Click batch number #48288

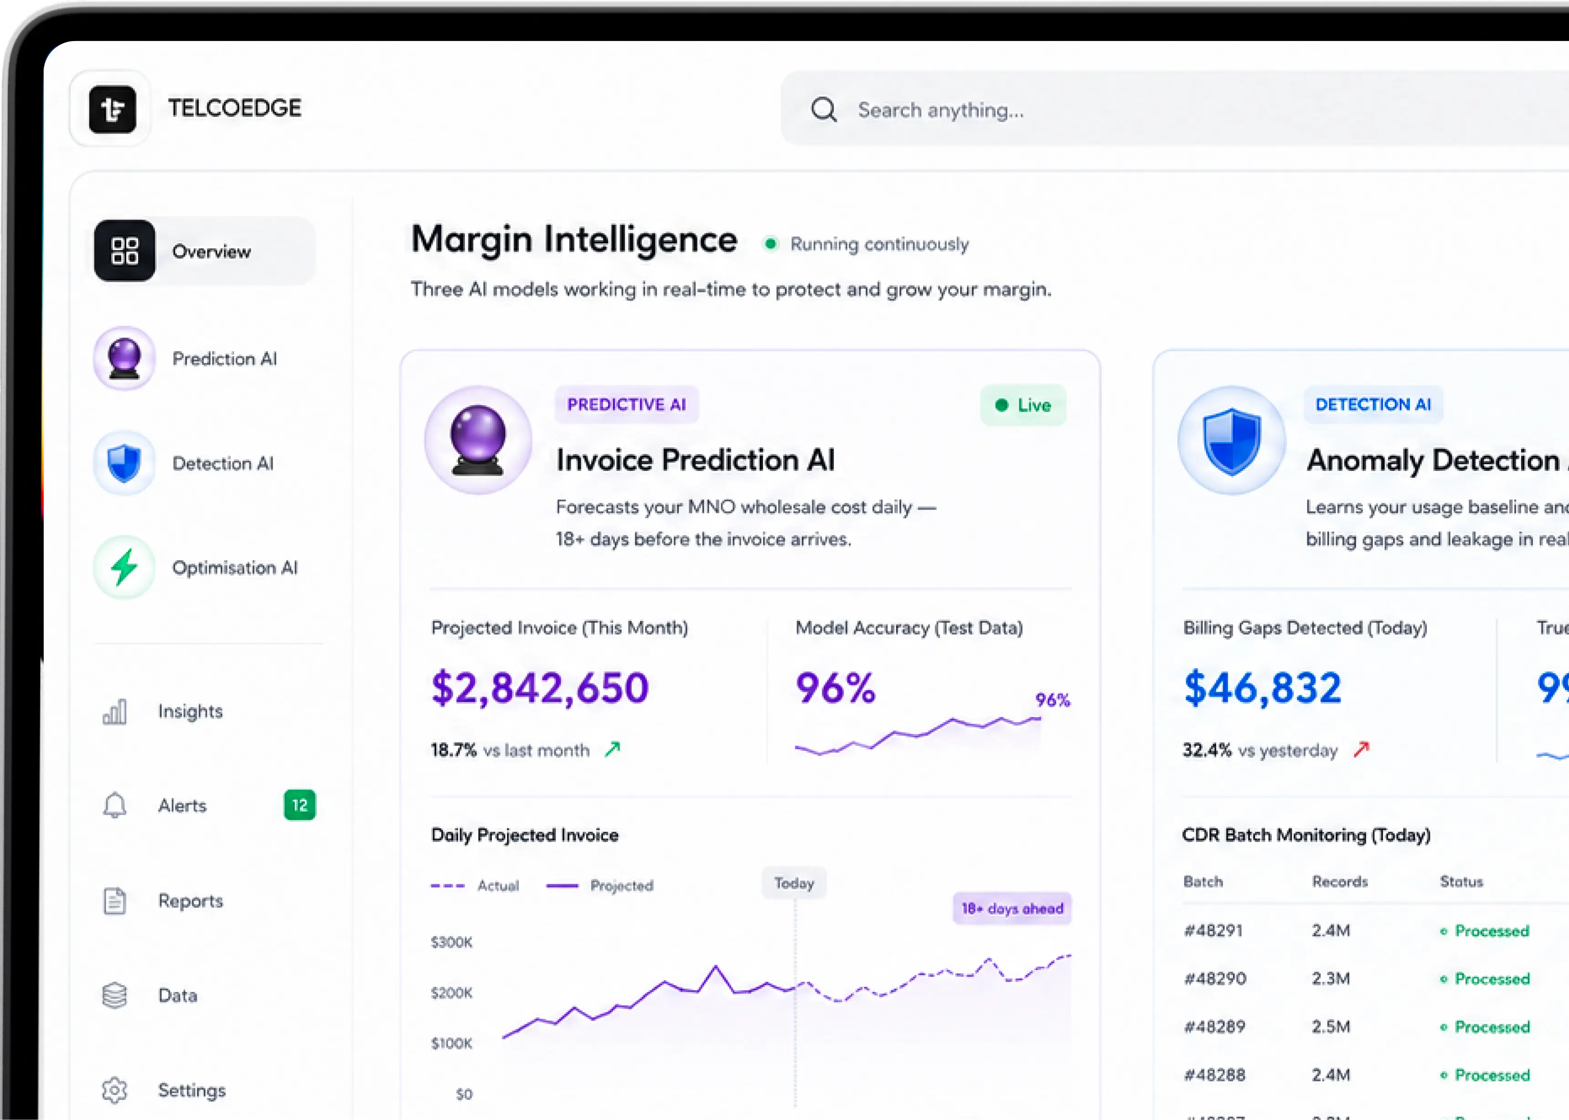pos(1214,1075)
